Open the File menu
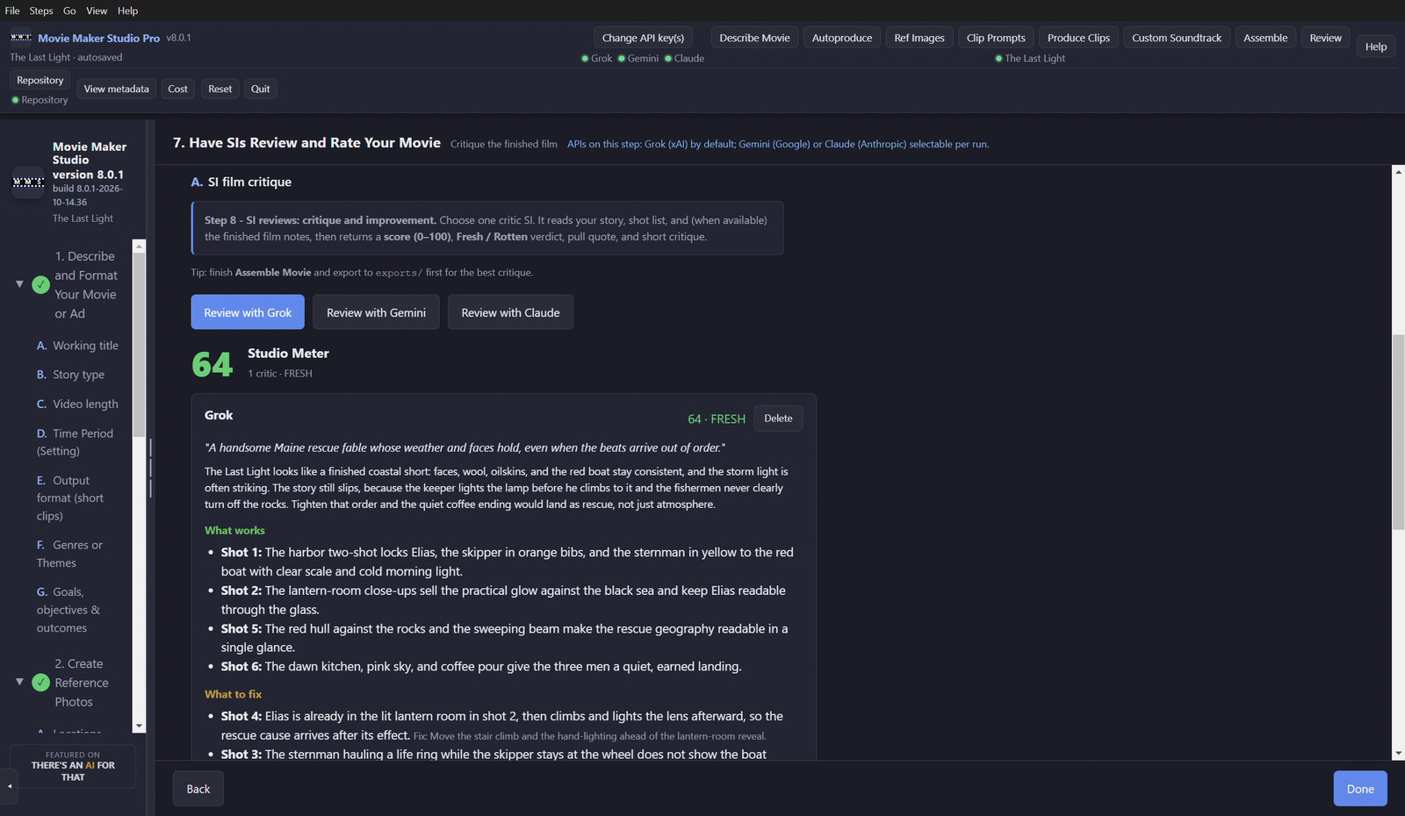1405x816 pixels. point(12,11)
